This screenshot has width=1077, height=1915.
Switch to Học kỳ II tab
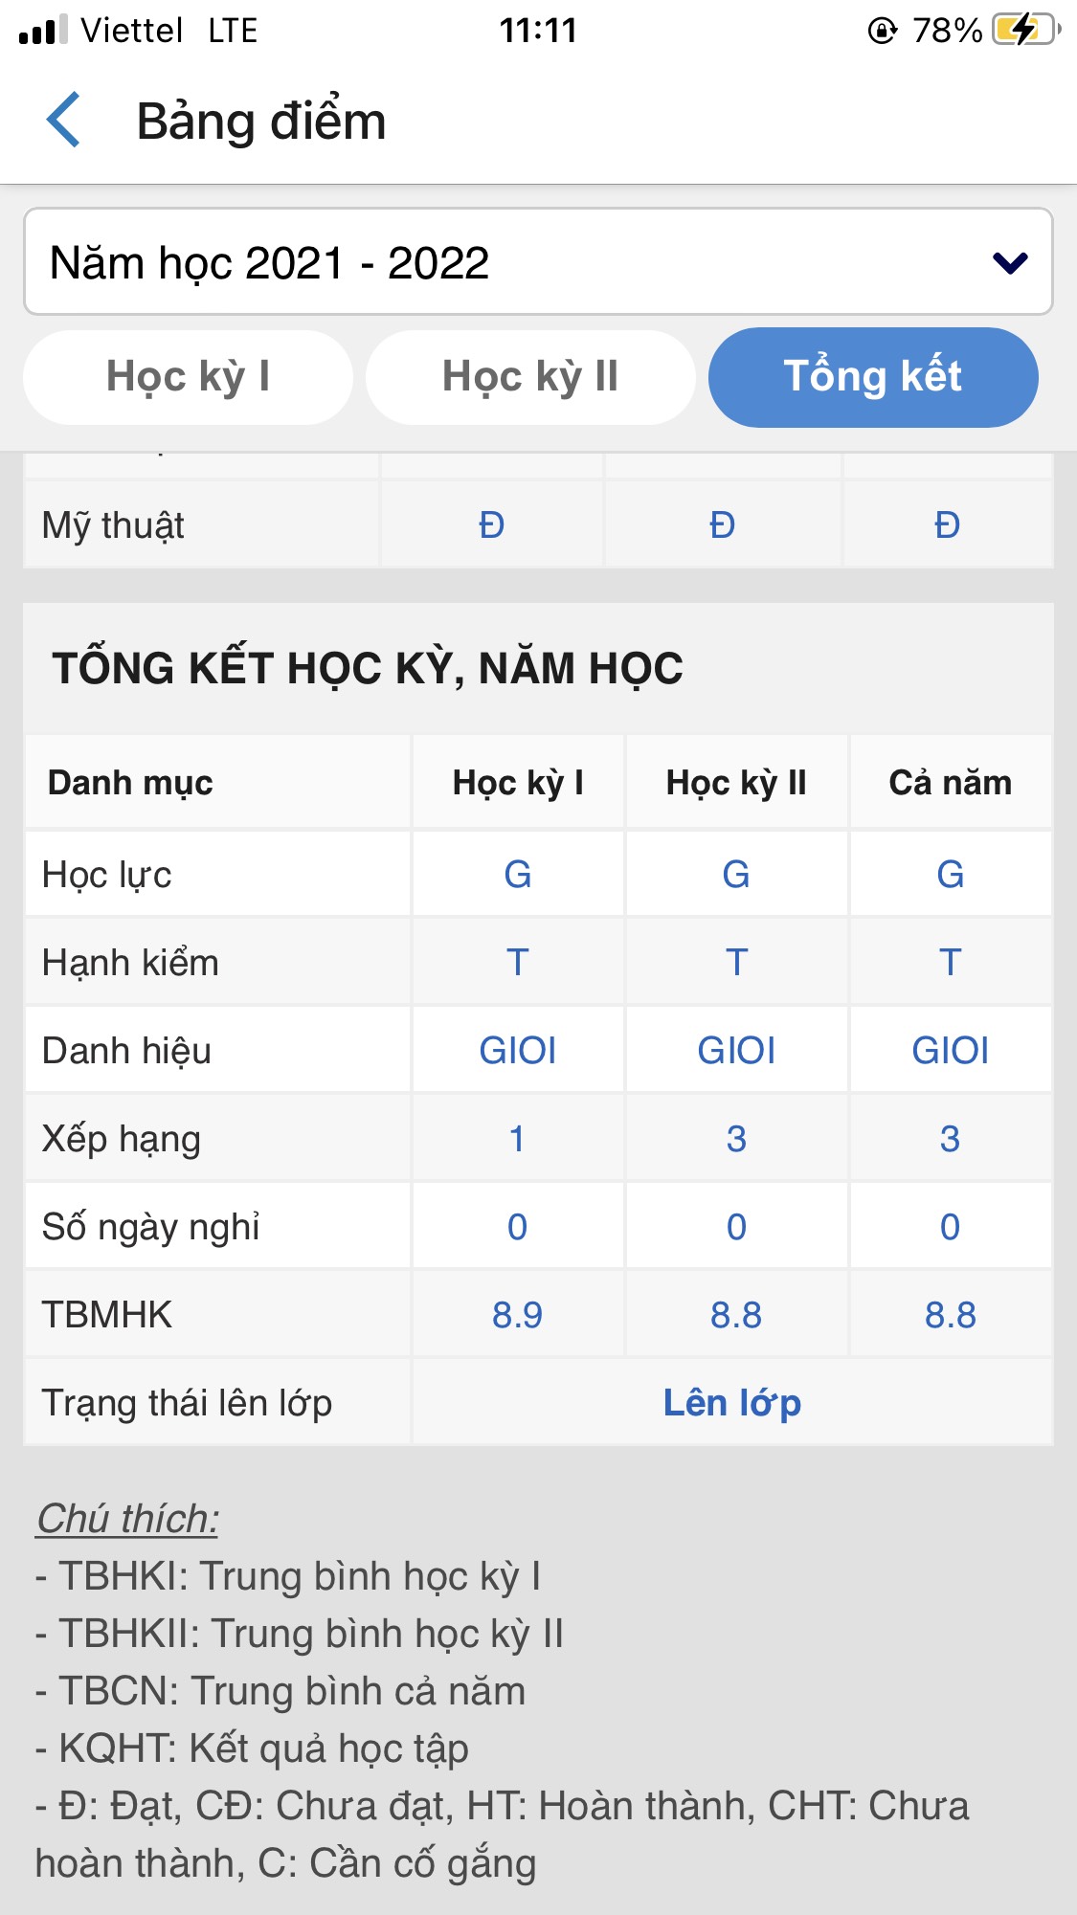(530, 377)
